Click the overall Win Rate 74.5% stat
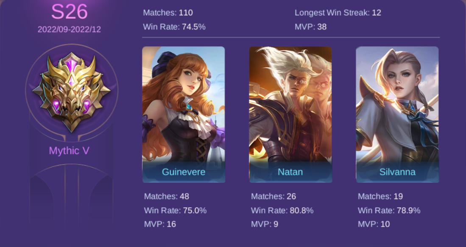Image resolution: width=466 pixels, height=247 pixels. [x=174, y=27]
